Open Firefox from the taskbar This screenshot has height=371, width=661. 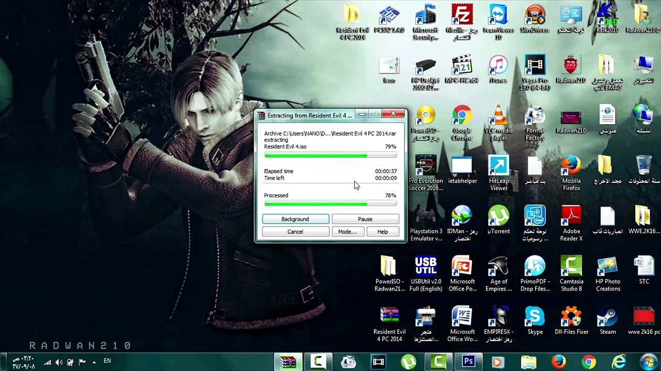[559, 362]
